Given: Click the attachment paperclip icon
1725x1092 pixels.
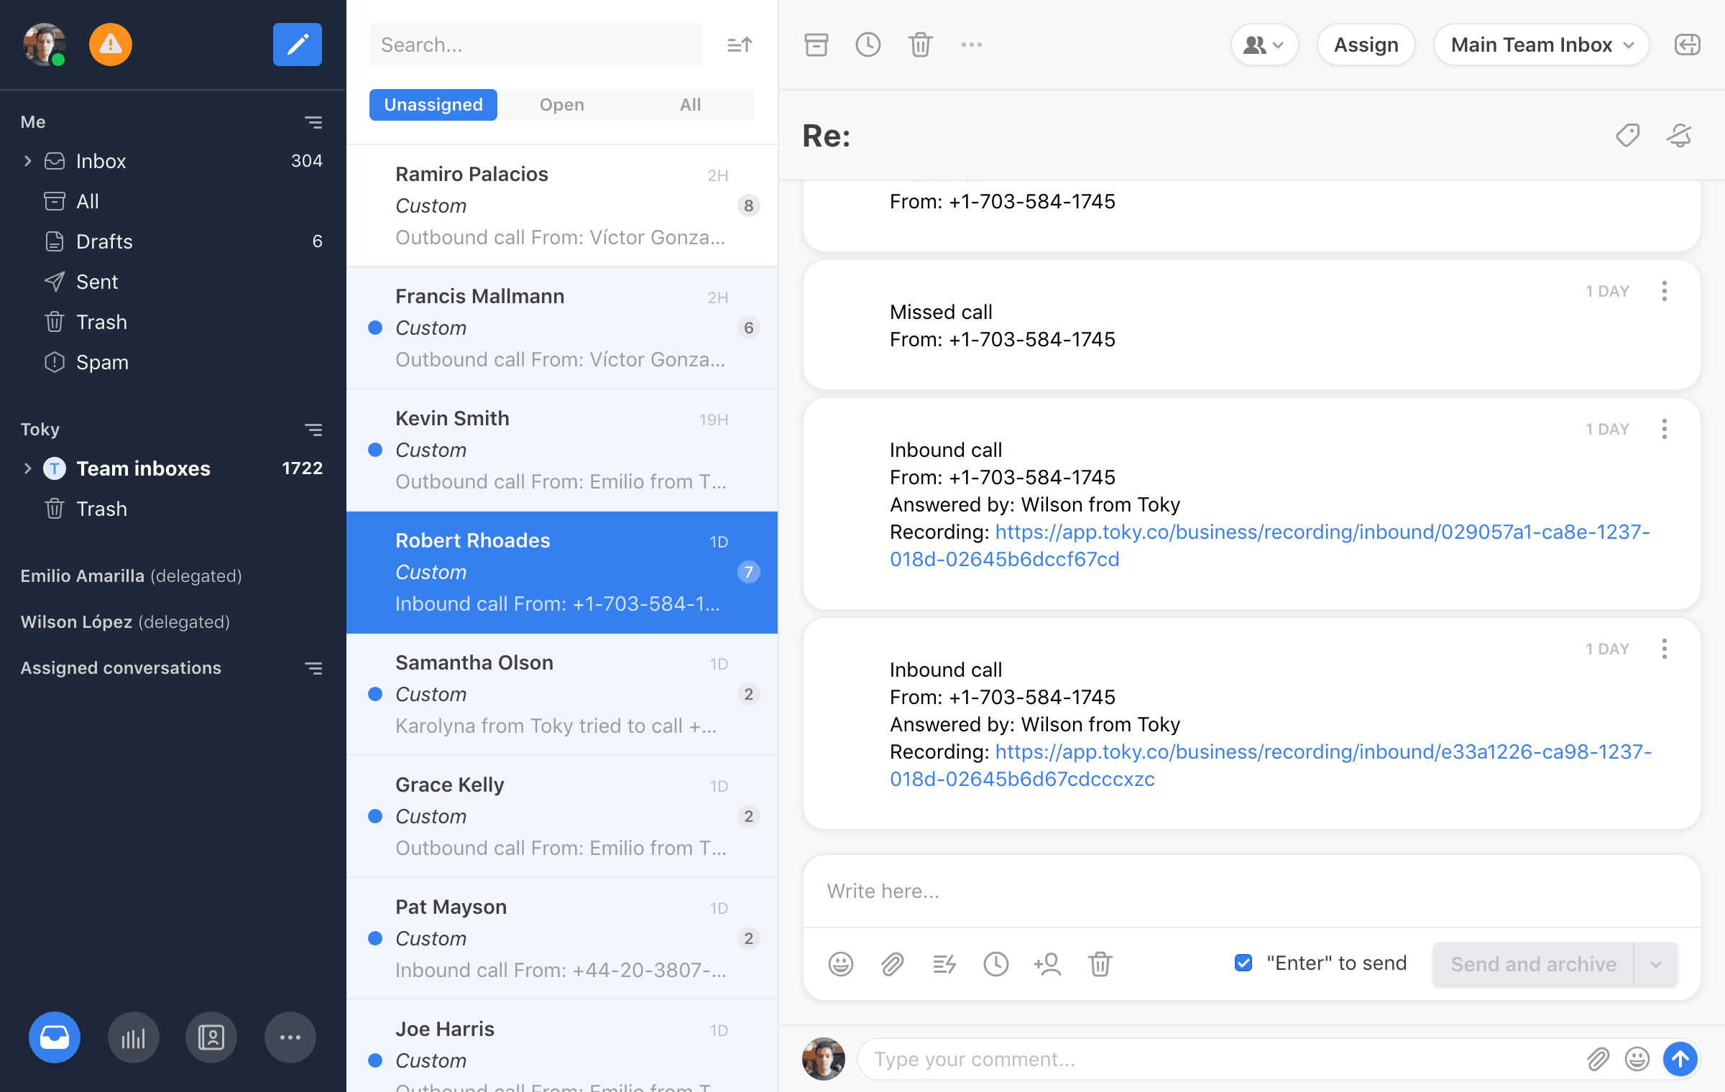Looking at the screenshot, I should 890,964.
